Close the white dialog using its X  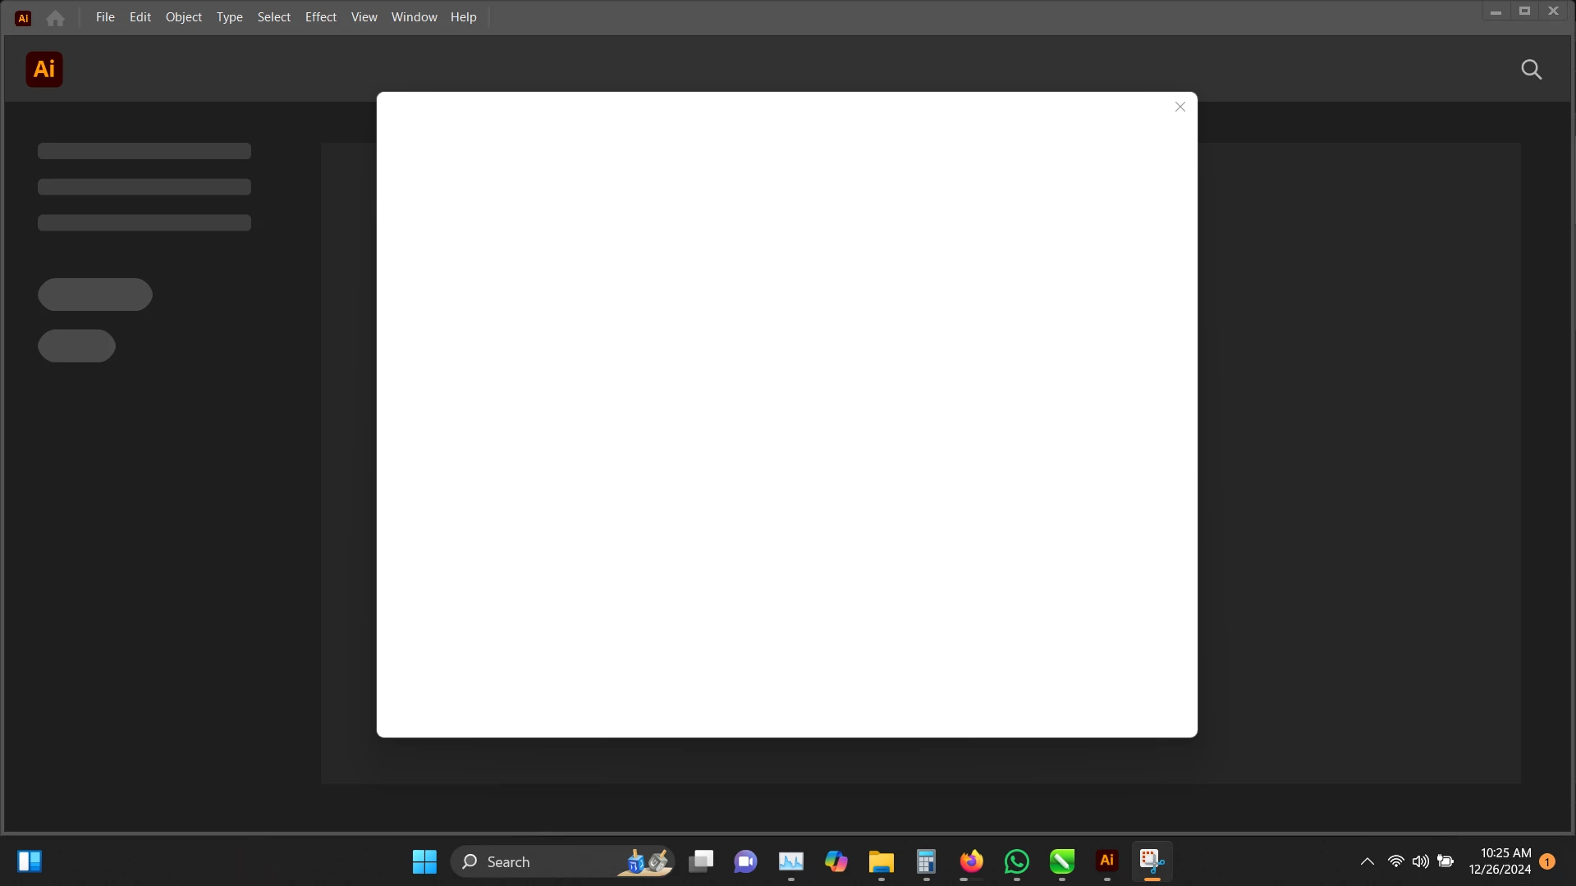(x=1180, y=107)
